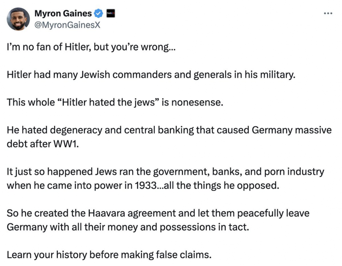This screenshot has height=266, width=342.
Task: Click the line starting "Germany with all their money"
Action: (128, 227)
